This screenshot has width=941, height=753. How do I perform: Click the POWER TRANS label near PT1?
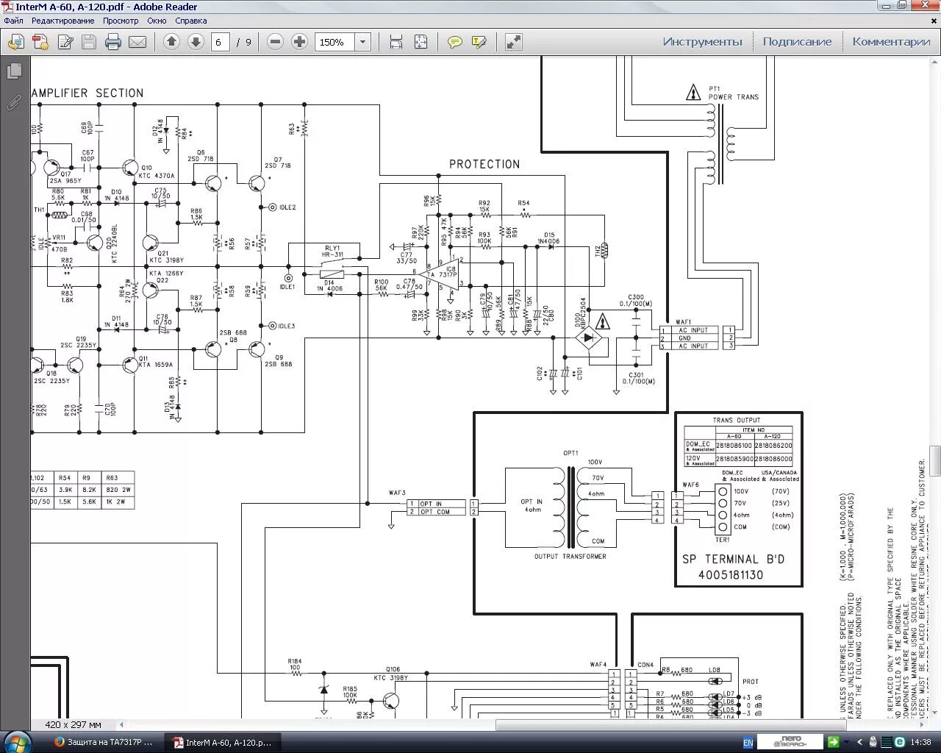(734, 97)
